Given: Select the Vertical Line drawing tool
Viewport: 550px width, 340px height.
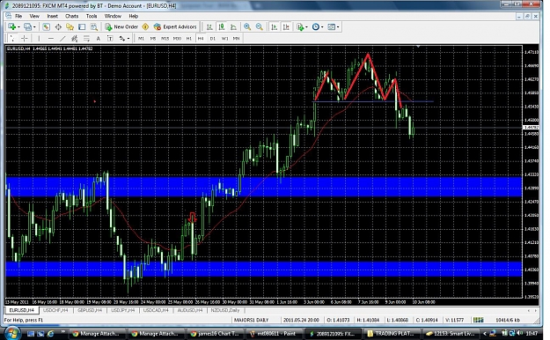Looking at the screenshot, I should point(39,38).
